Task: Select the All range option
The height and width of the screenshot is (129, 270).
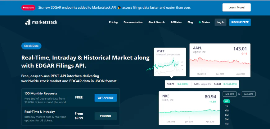Action: pyautogui.click(x=227, y=101)
